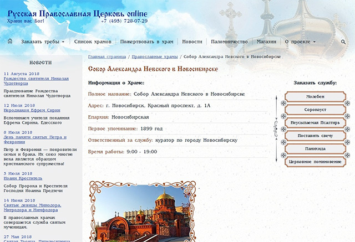Screen dimensions: 355x242
Task: Follow Православные храмы breadcrumb
Action: click(155, 56)
